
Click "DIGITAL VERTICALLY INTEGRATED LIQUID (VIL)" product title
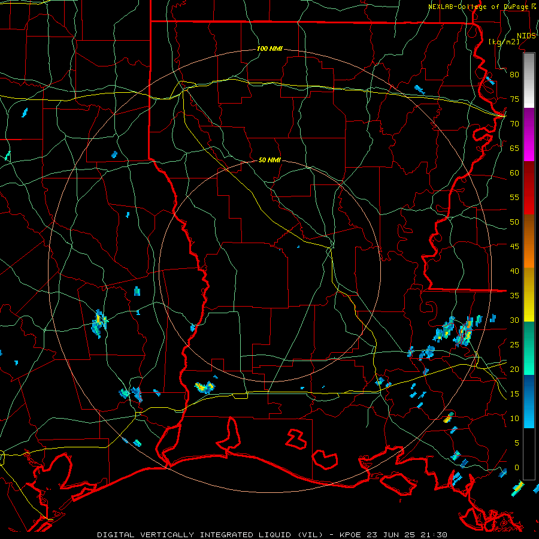[210, 535]
